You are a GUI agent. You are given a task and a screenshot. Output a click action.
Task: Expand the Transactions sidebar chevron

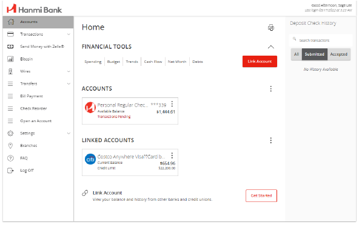coord(69,34)
